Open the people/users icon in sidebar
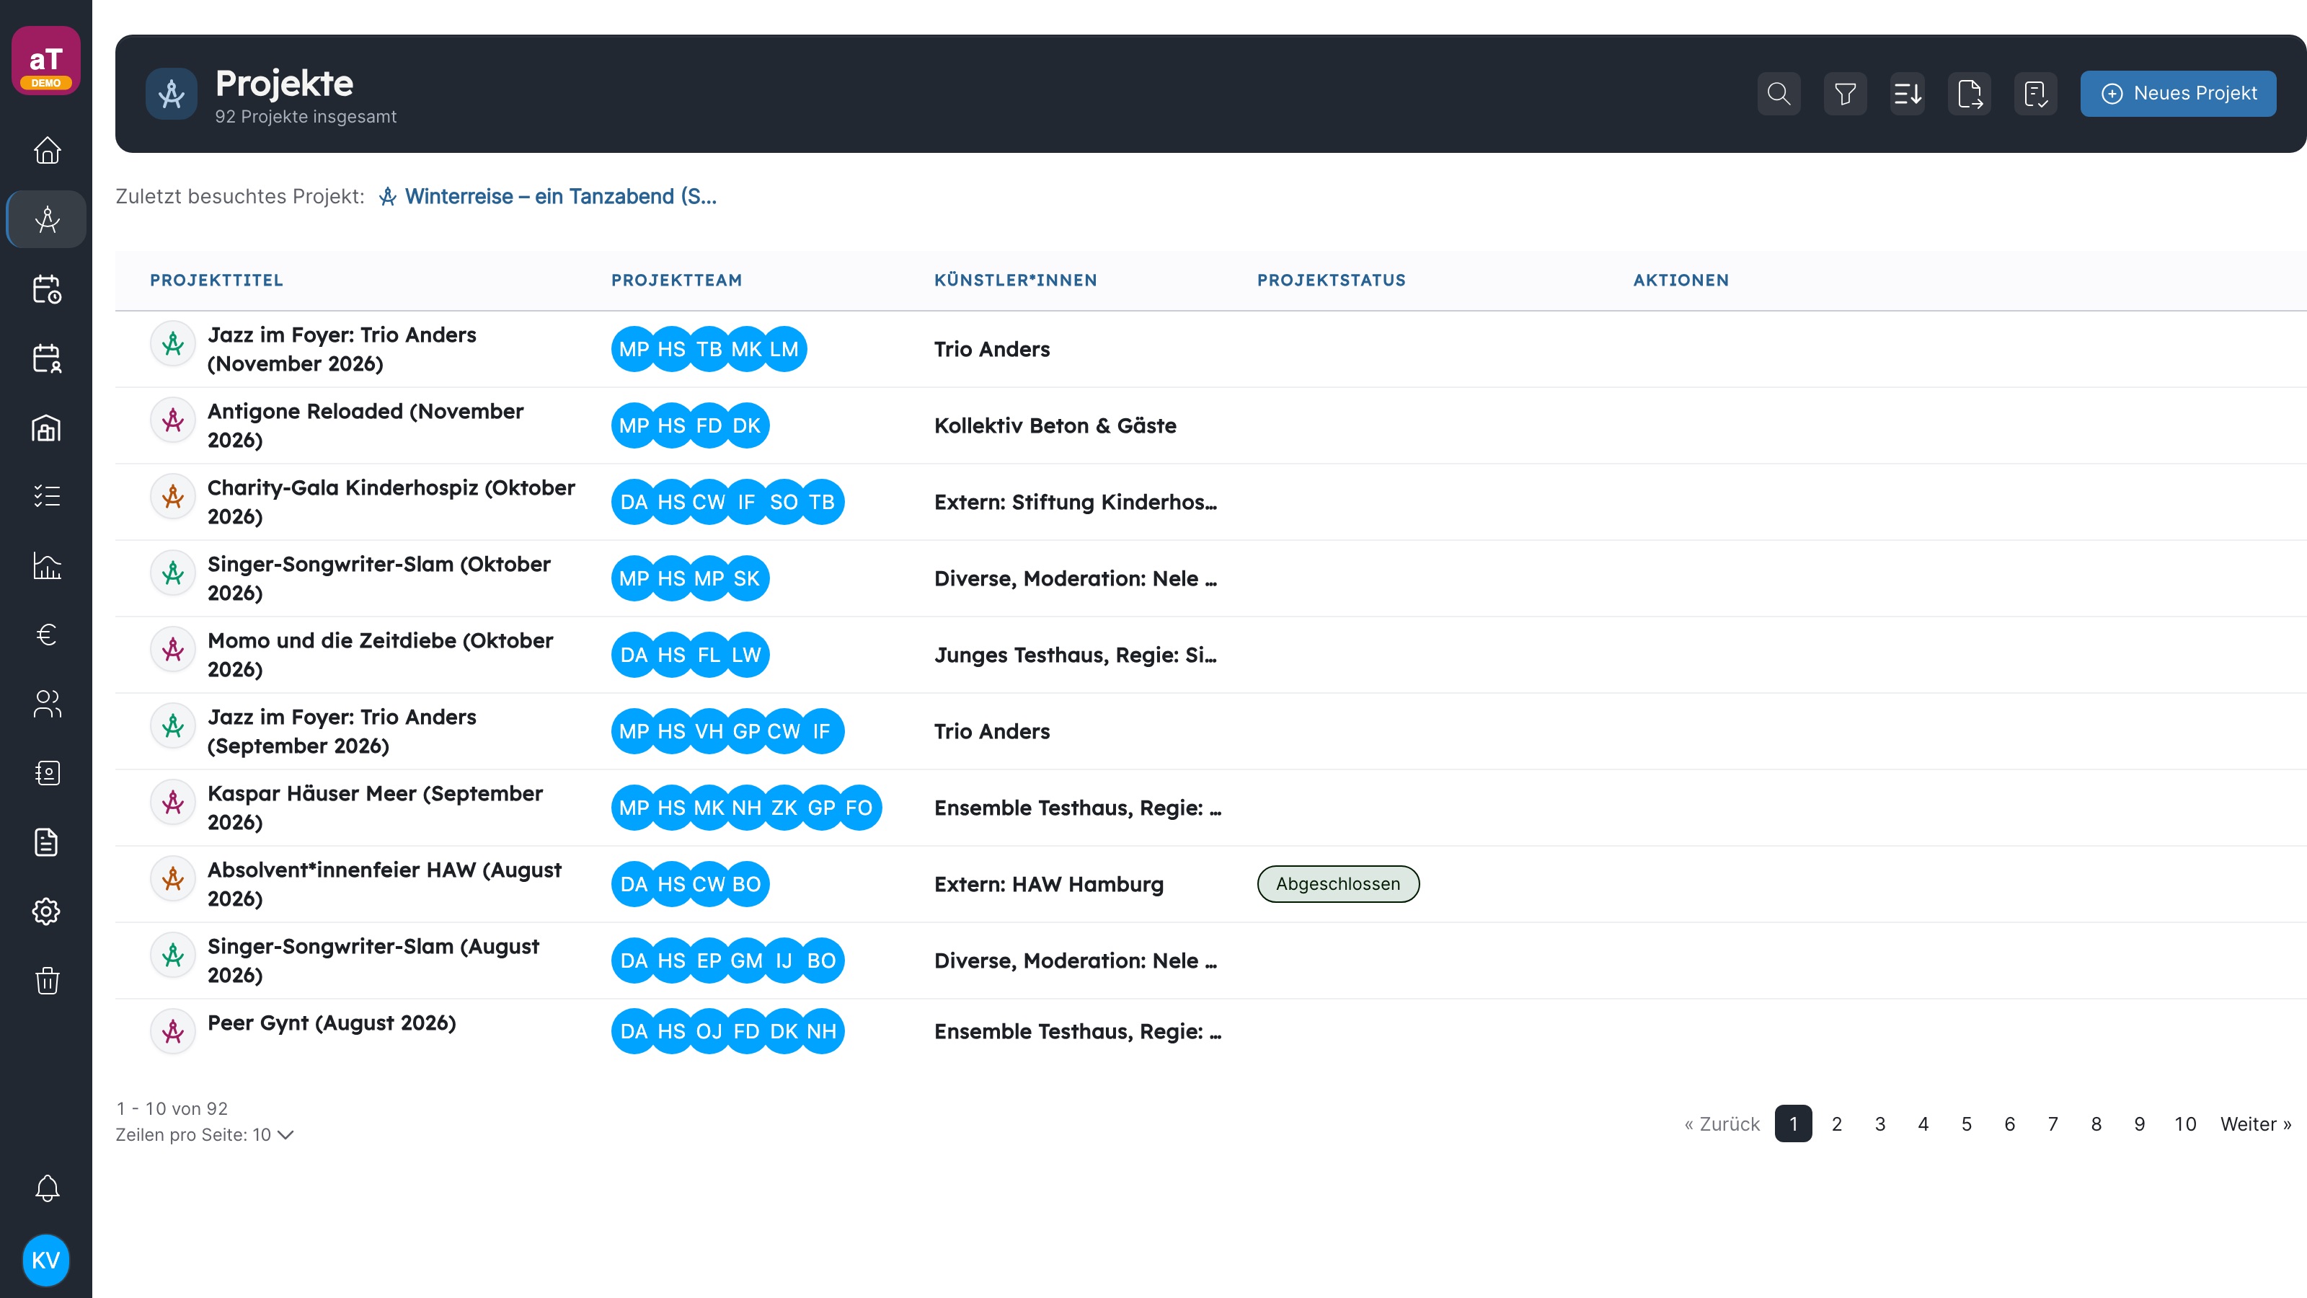The width and height of the screenshot is (2307, 1298). click(x=47, y=704)
